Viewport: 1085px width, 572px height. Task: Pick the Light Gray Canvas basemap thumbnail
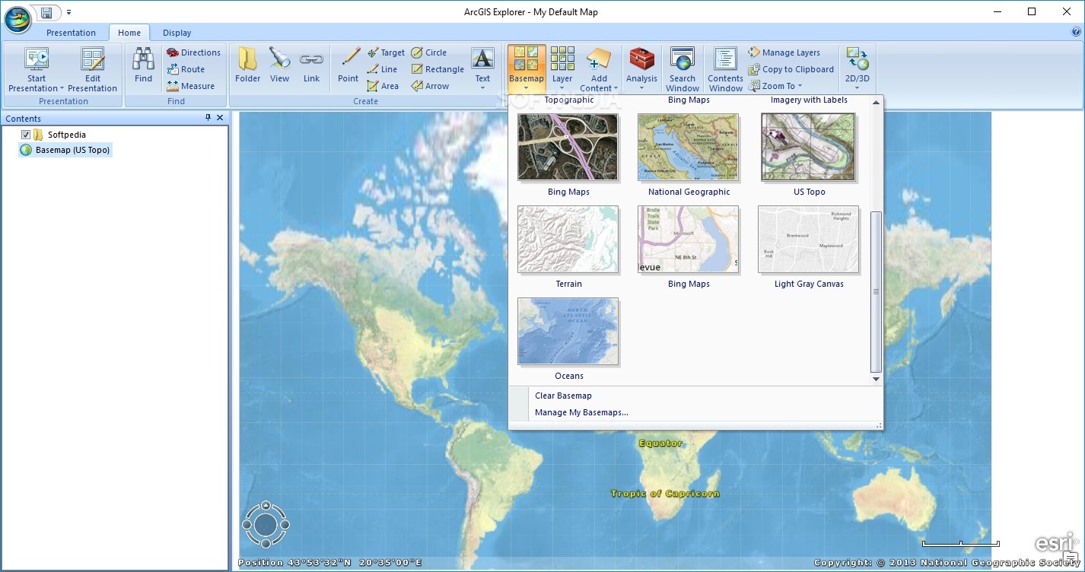click(808, 240)
